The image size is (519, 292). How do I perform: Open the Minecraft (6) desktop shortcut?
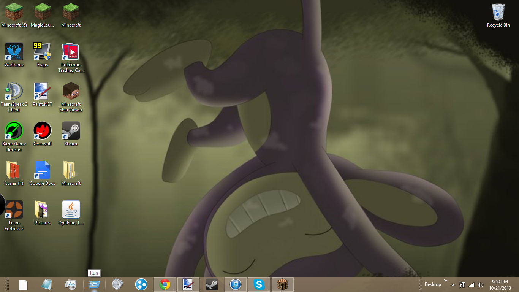click(14, 15)
